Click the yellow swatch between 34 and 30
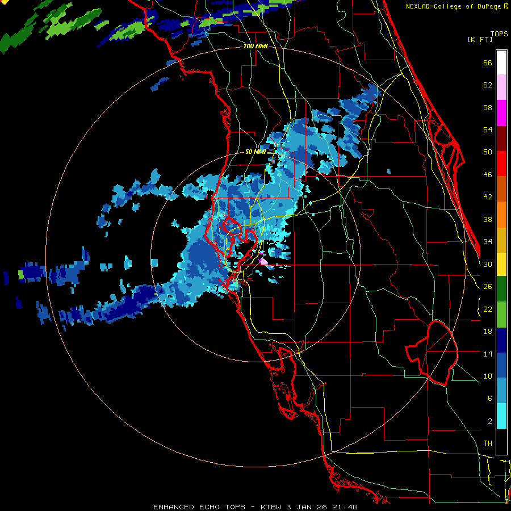The image size is (511, 511). pos(501,265)
